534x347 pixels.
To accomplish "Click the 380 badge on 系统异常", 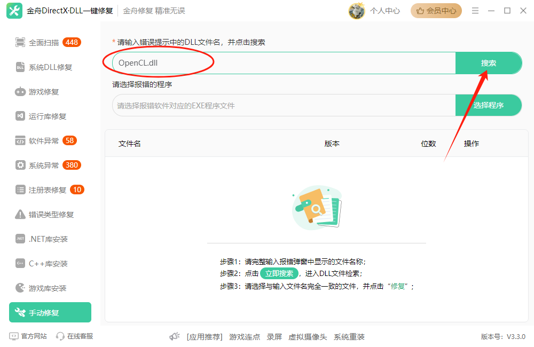I will 72,165.
